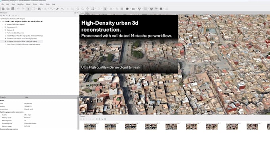Select the highlighted 3D Model 200,000,000 faces item

click(21, 42)
